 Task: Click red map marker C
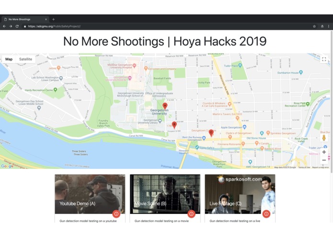pos(211,133)
